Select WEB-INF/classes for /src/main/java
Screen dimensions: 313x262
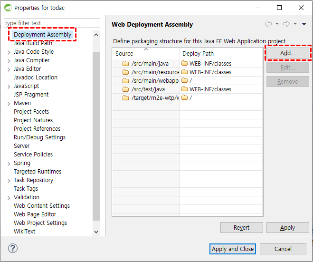click(210, 64)
